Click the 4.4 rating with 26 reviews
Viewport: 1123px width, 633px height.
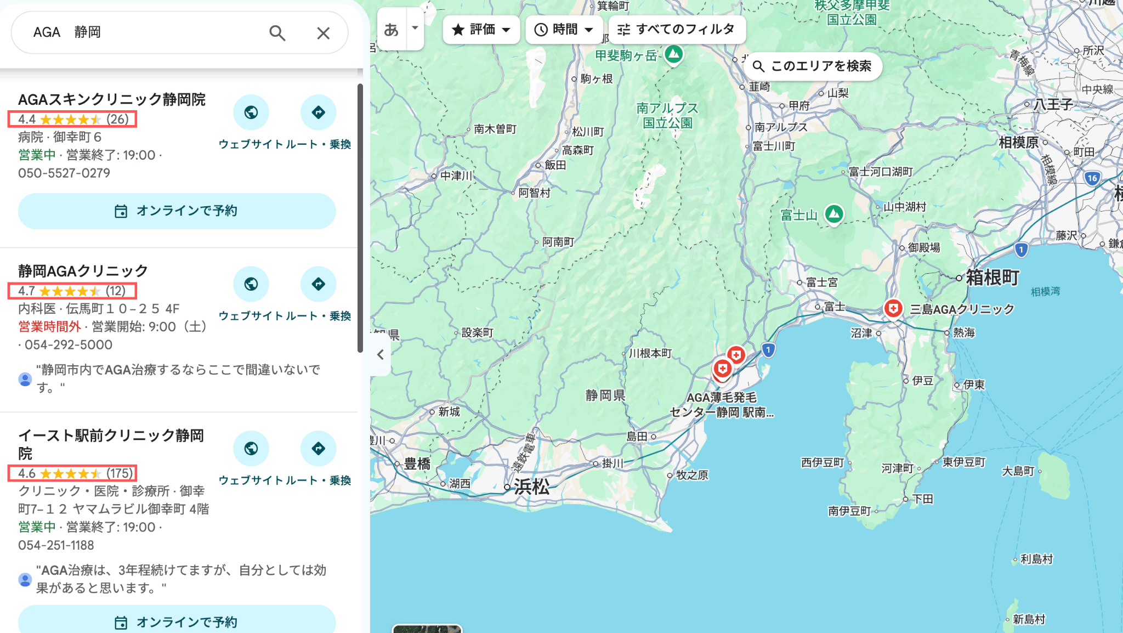pyautogui.click(x=72, y=119)
